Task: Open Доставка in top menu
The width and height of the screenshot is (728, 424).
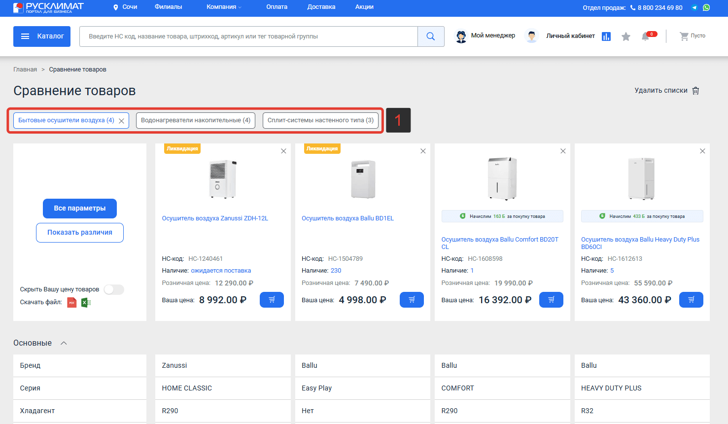Action: [x=321, y=7]
